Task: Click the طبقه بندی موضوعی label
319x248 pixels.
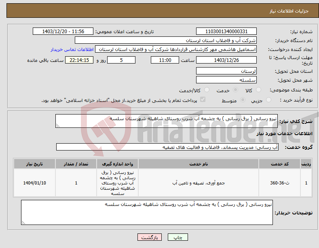Action: 291,90
